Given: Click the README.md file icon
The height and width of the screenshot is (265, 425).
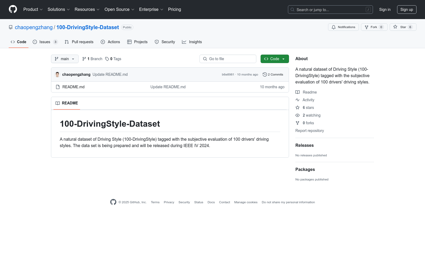Looking at the screenshot, I should click(58, 87).
